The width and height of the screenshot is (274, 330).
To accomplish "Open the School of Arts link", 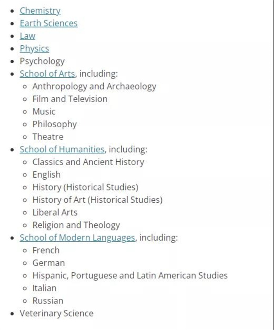I will [x=47, y=74].
